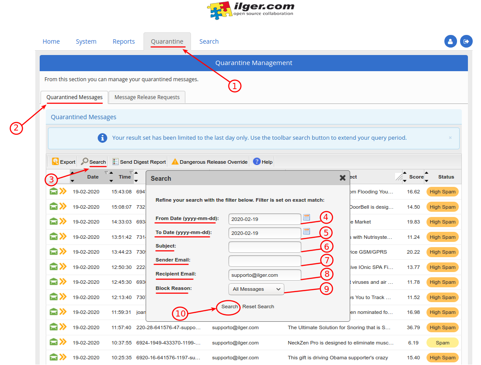Image resolution: width=481 pixels, height=365 pixels.
Task: Click the Export toolbar button
Action: pos(64,162)
